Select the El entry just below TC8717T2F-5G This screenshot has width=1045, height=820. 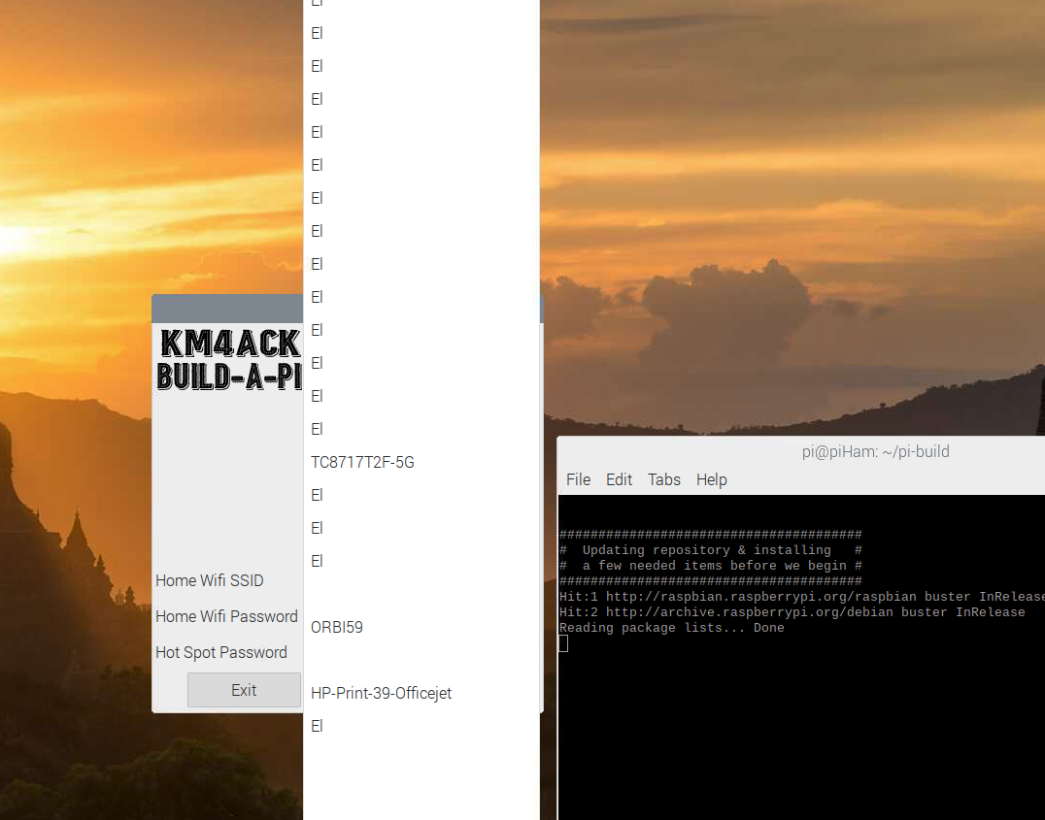click(x=316, y=495)
